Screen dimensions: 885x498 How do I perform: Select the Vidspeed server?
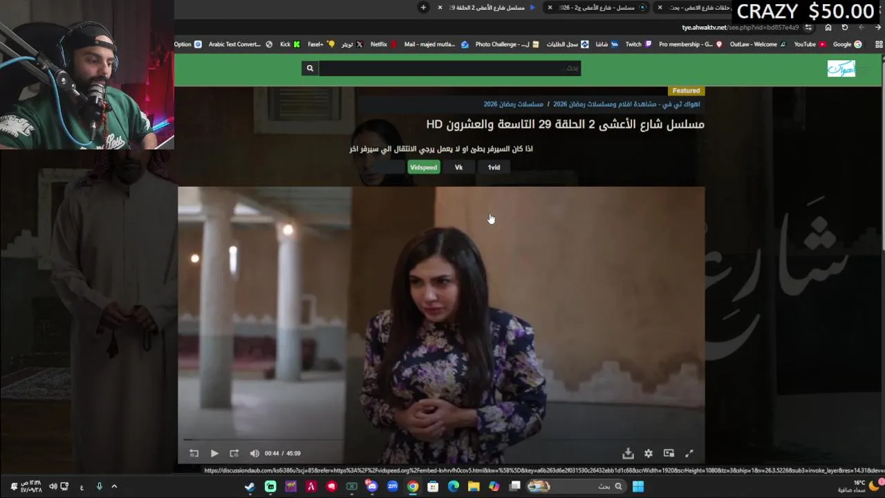(x=424, y=167)
